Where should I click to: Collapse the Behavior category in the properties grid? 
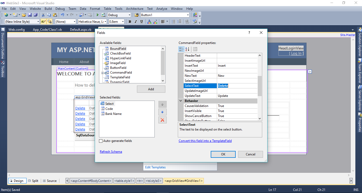click(x=181, y=101)
